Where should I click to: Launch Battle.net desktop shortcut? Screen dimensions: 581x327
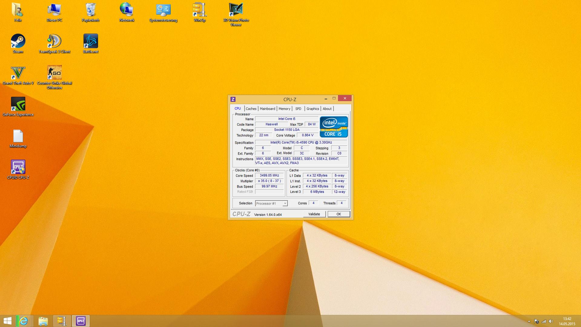click(x=91, y=44)
